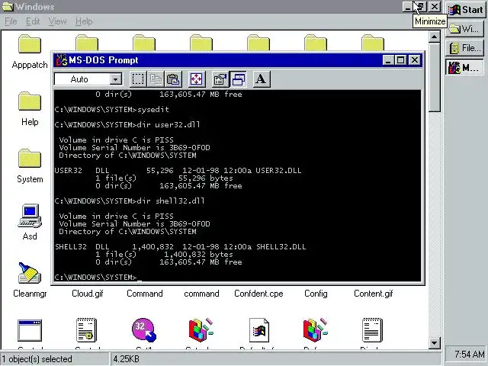This screenshot has height=366, width=488.
Task: Click the Mark tool in MS-DOS Prompt toolbar
Action: [x=137, y=79]
